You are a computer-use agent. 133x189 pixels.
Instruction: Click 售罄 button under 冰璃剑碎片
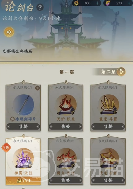tap(23, 126)
